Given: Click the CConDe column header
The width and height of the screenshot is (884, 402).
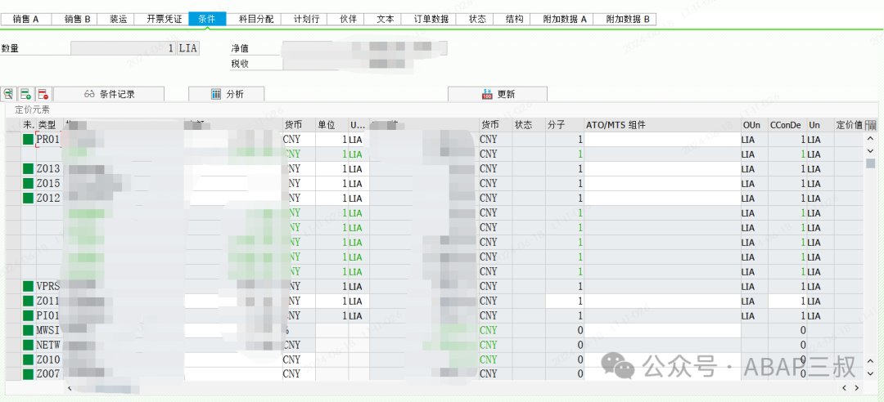Looking at the screenshot, I should [787, 125].
